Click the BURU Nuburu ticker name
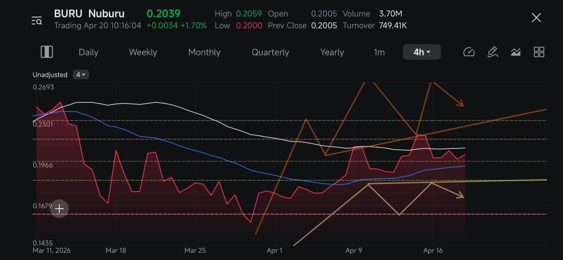 (x=89, y=14)
